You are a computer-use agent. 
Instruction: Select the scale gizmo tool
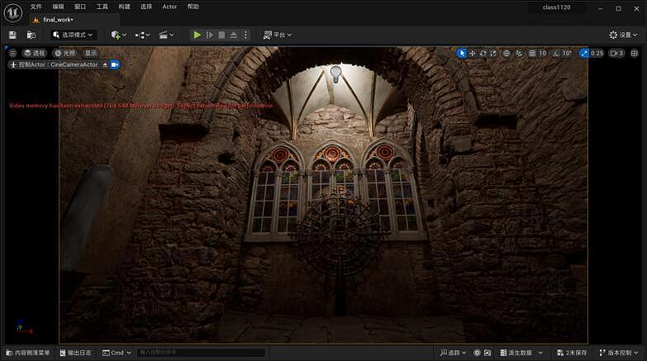pyautogui.click(x=493, y=53)
